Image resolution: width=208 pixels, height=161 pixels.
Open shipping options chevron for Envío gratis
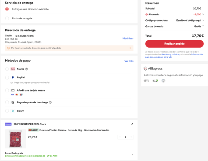132,154
